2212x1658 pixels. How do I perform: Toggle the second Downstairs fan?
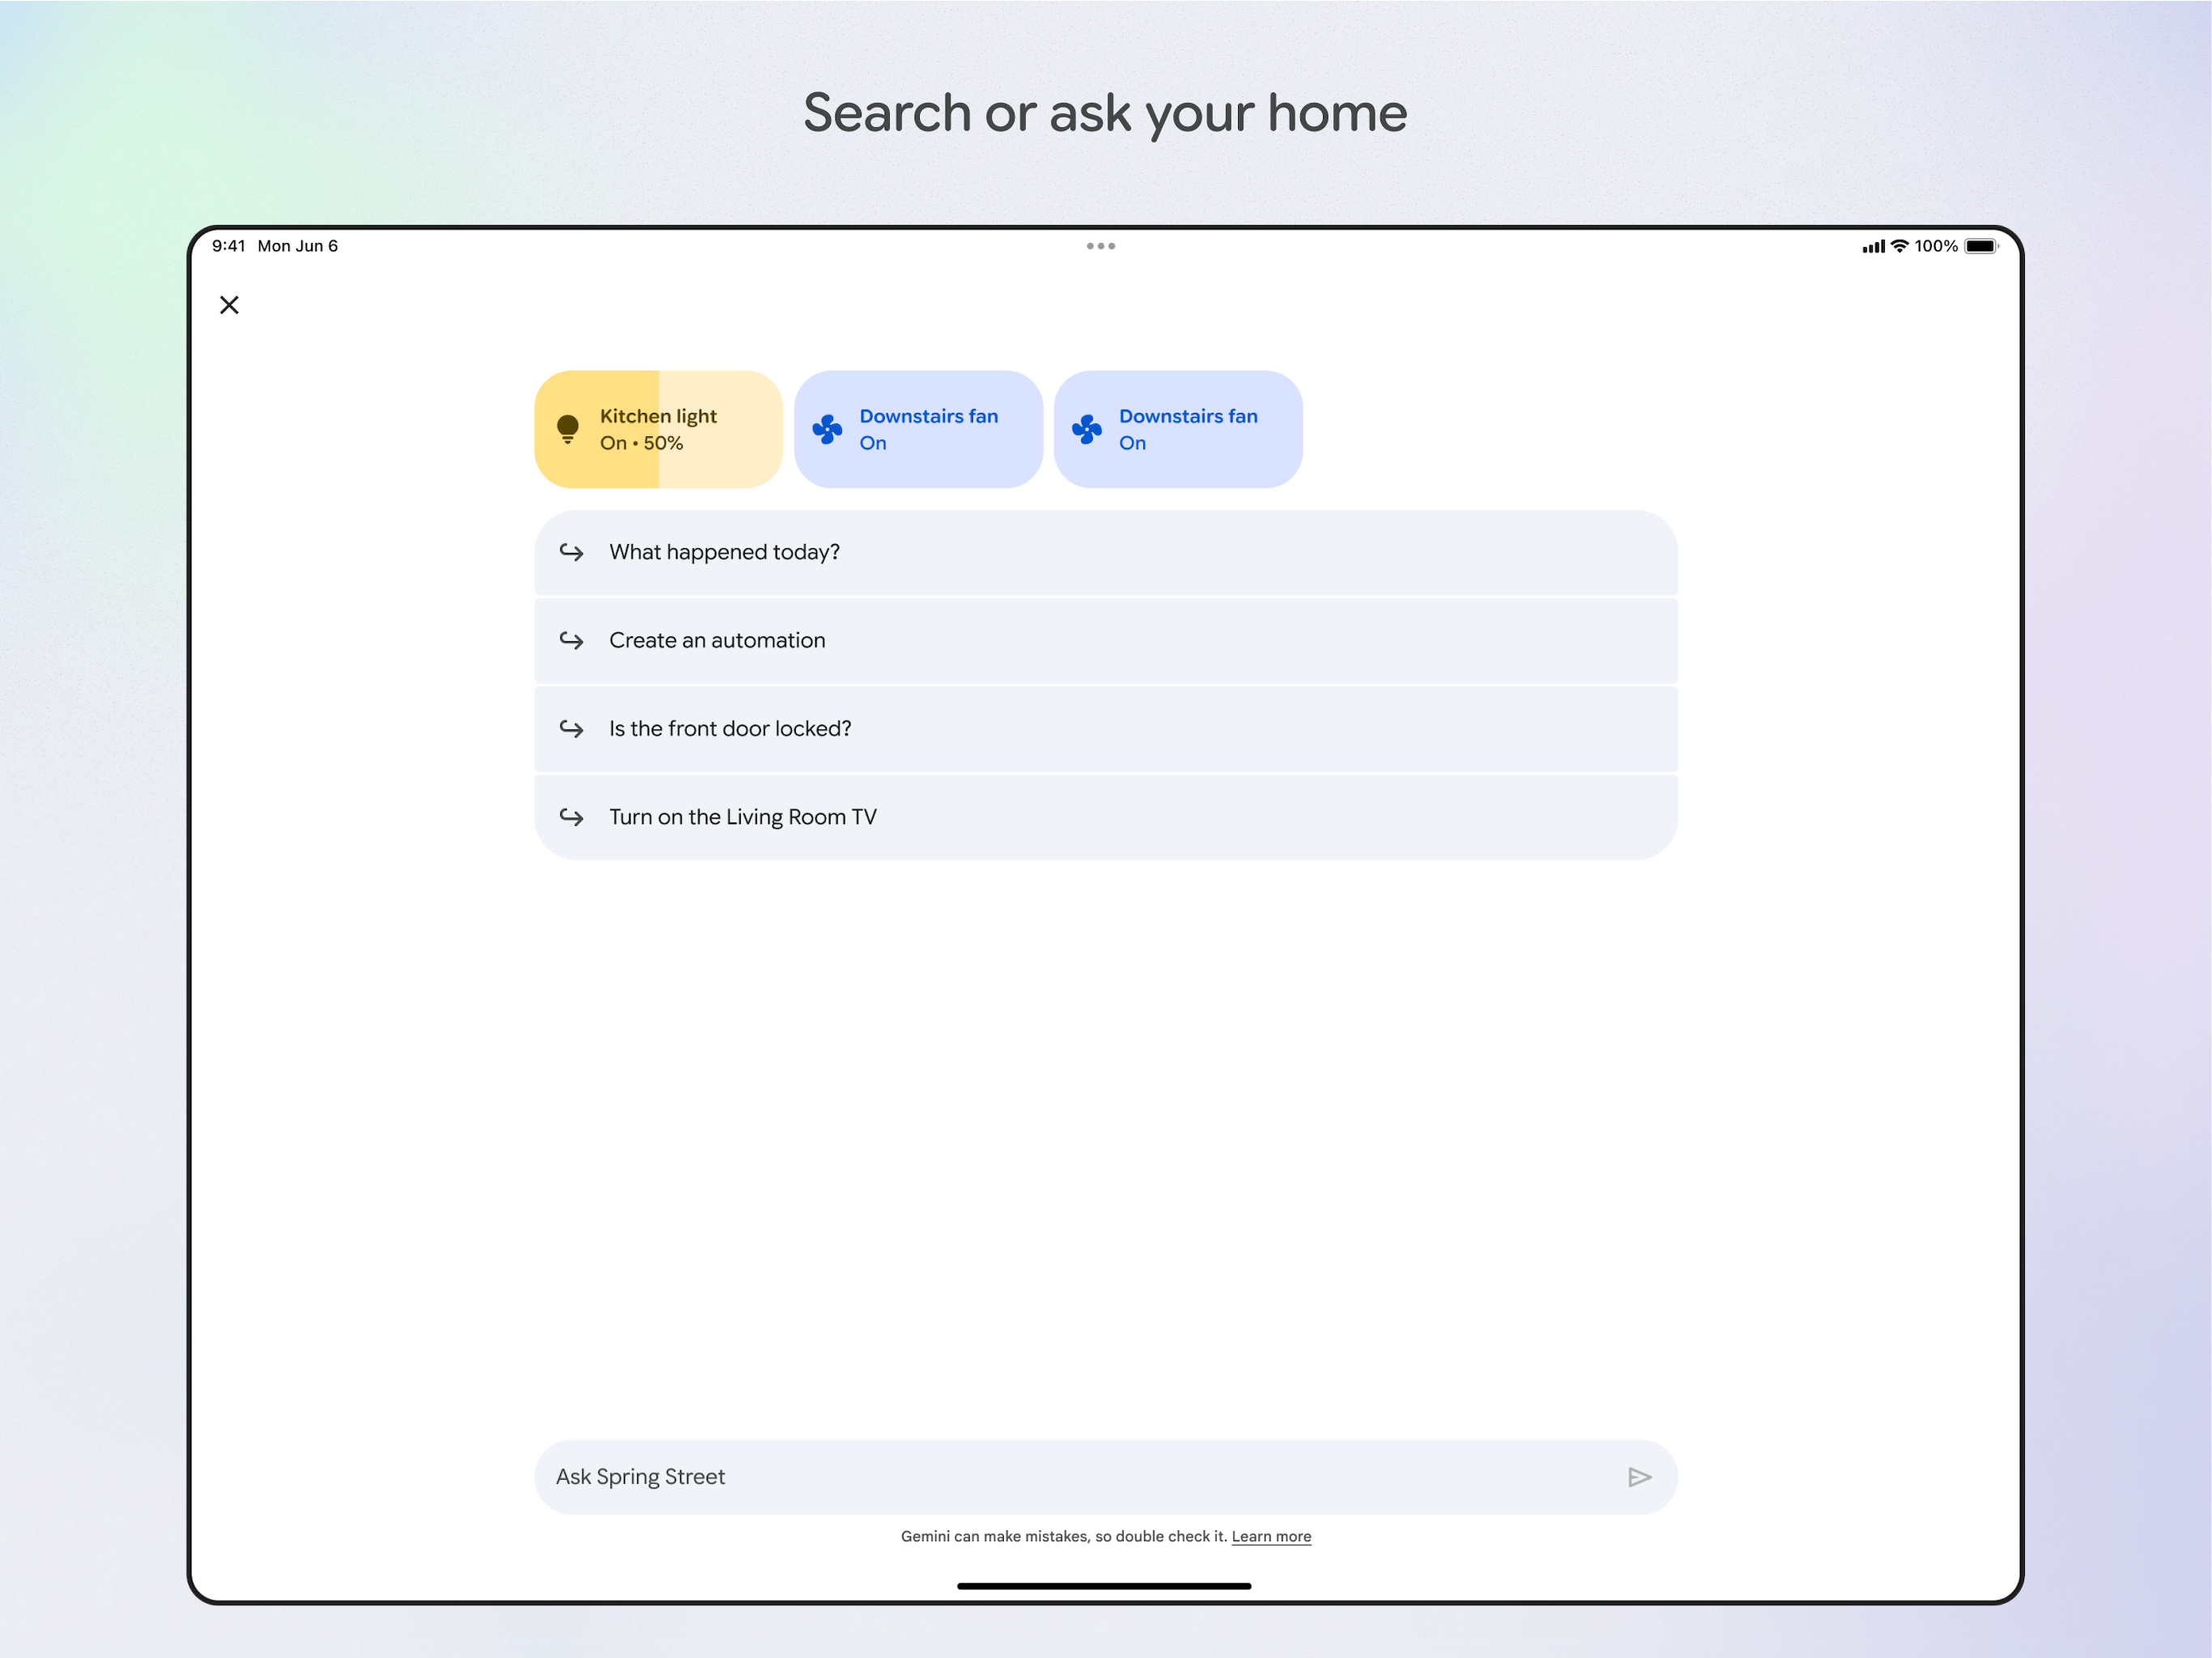[1177, 428]
